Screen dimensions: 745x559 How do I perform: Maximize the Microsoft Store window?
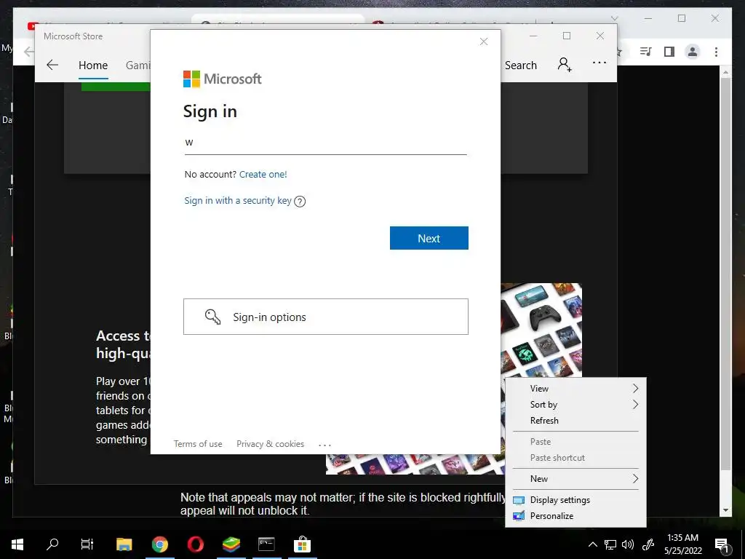pos(566,36)
